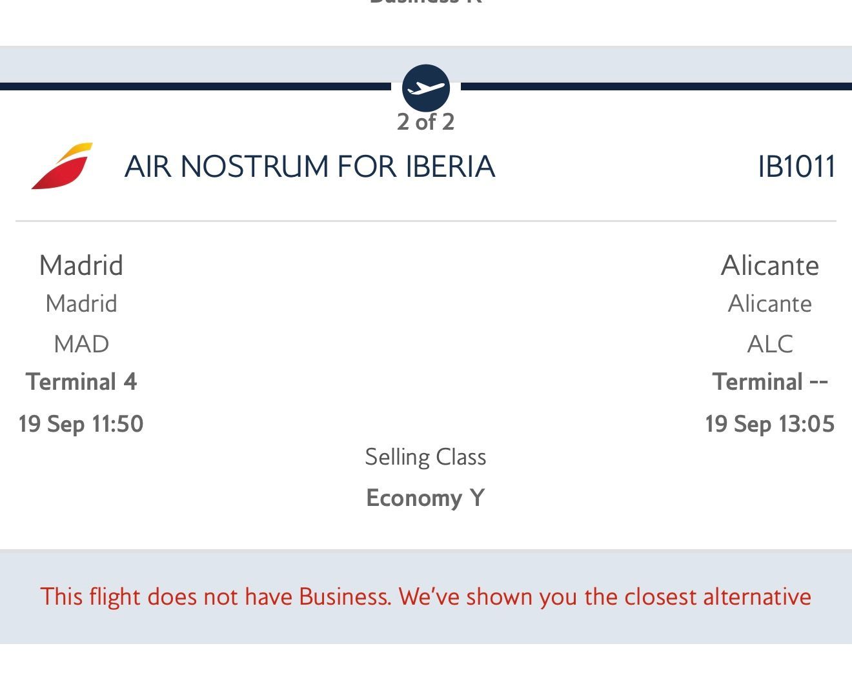The image size is (852, 686).
Task: Click the ALC airport code
Action: (770, 344)
